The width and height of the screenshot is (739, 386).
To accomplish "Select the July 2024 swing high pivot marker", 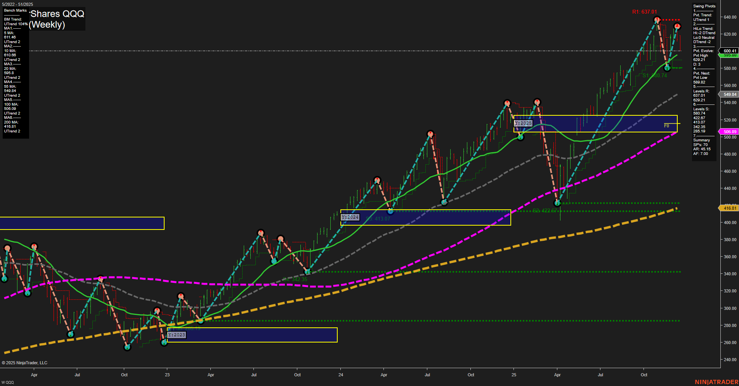I will 430,134.
